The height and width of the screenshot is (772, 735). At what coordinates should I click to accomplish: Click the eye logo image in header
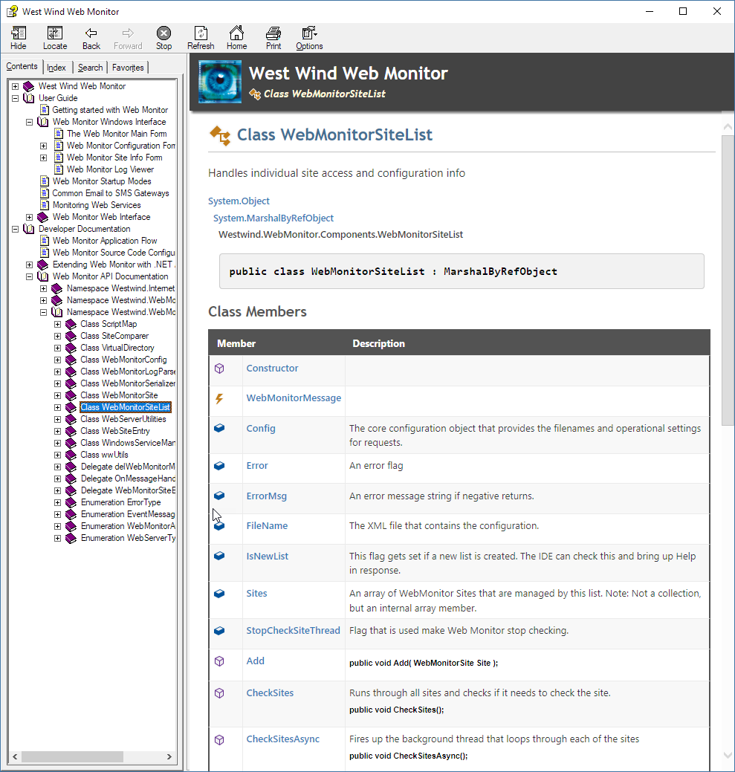coord(220,81)
